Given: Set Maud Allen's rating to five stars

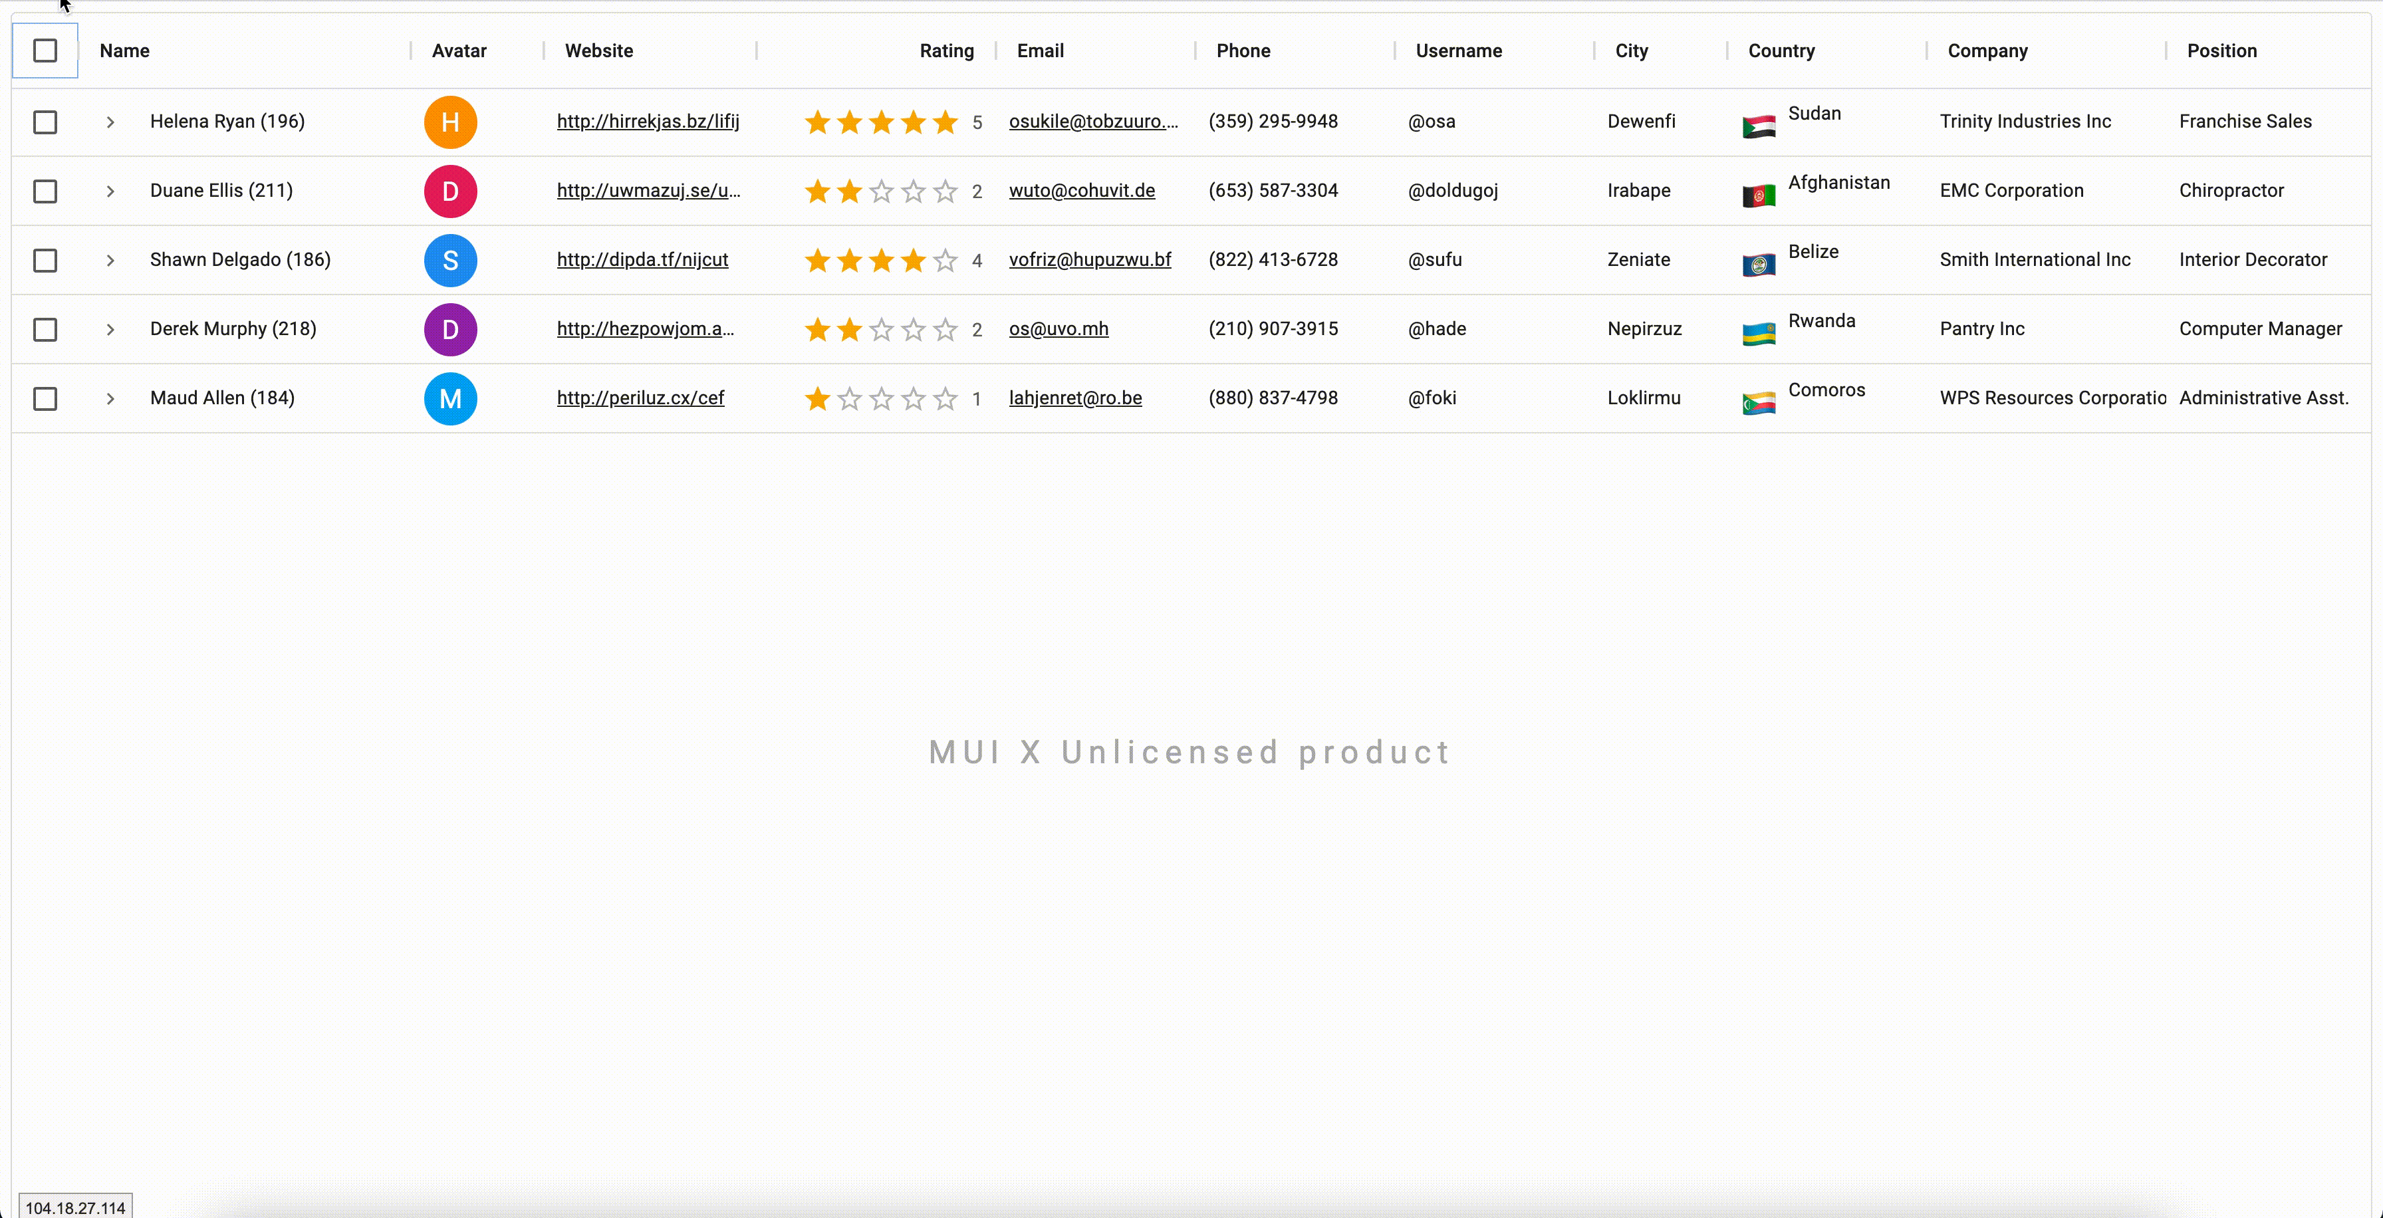Looking at the screenshot, I should 945,399.
